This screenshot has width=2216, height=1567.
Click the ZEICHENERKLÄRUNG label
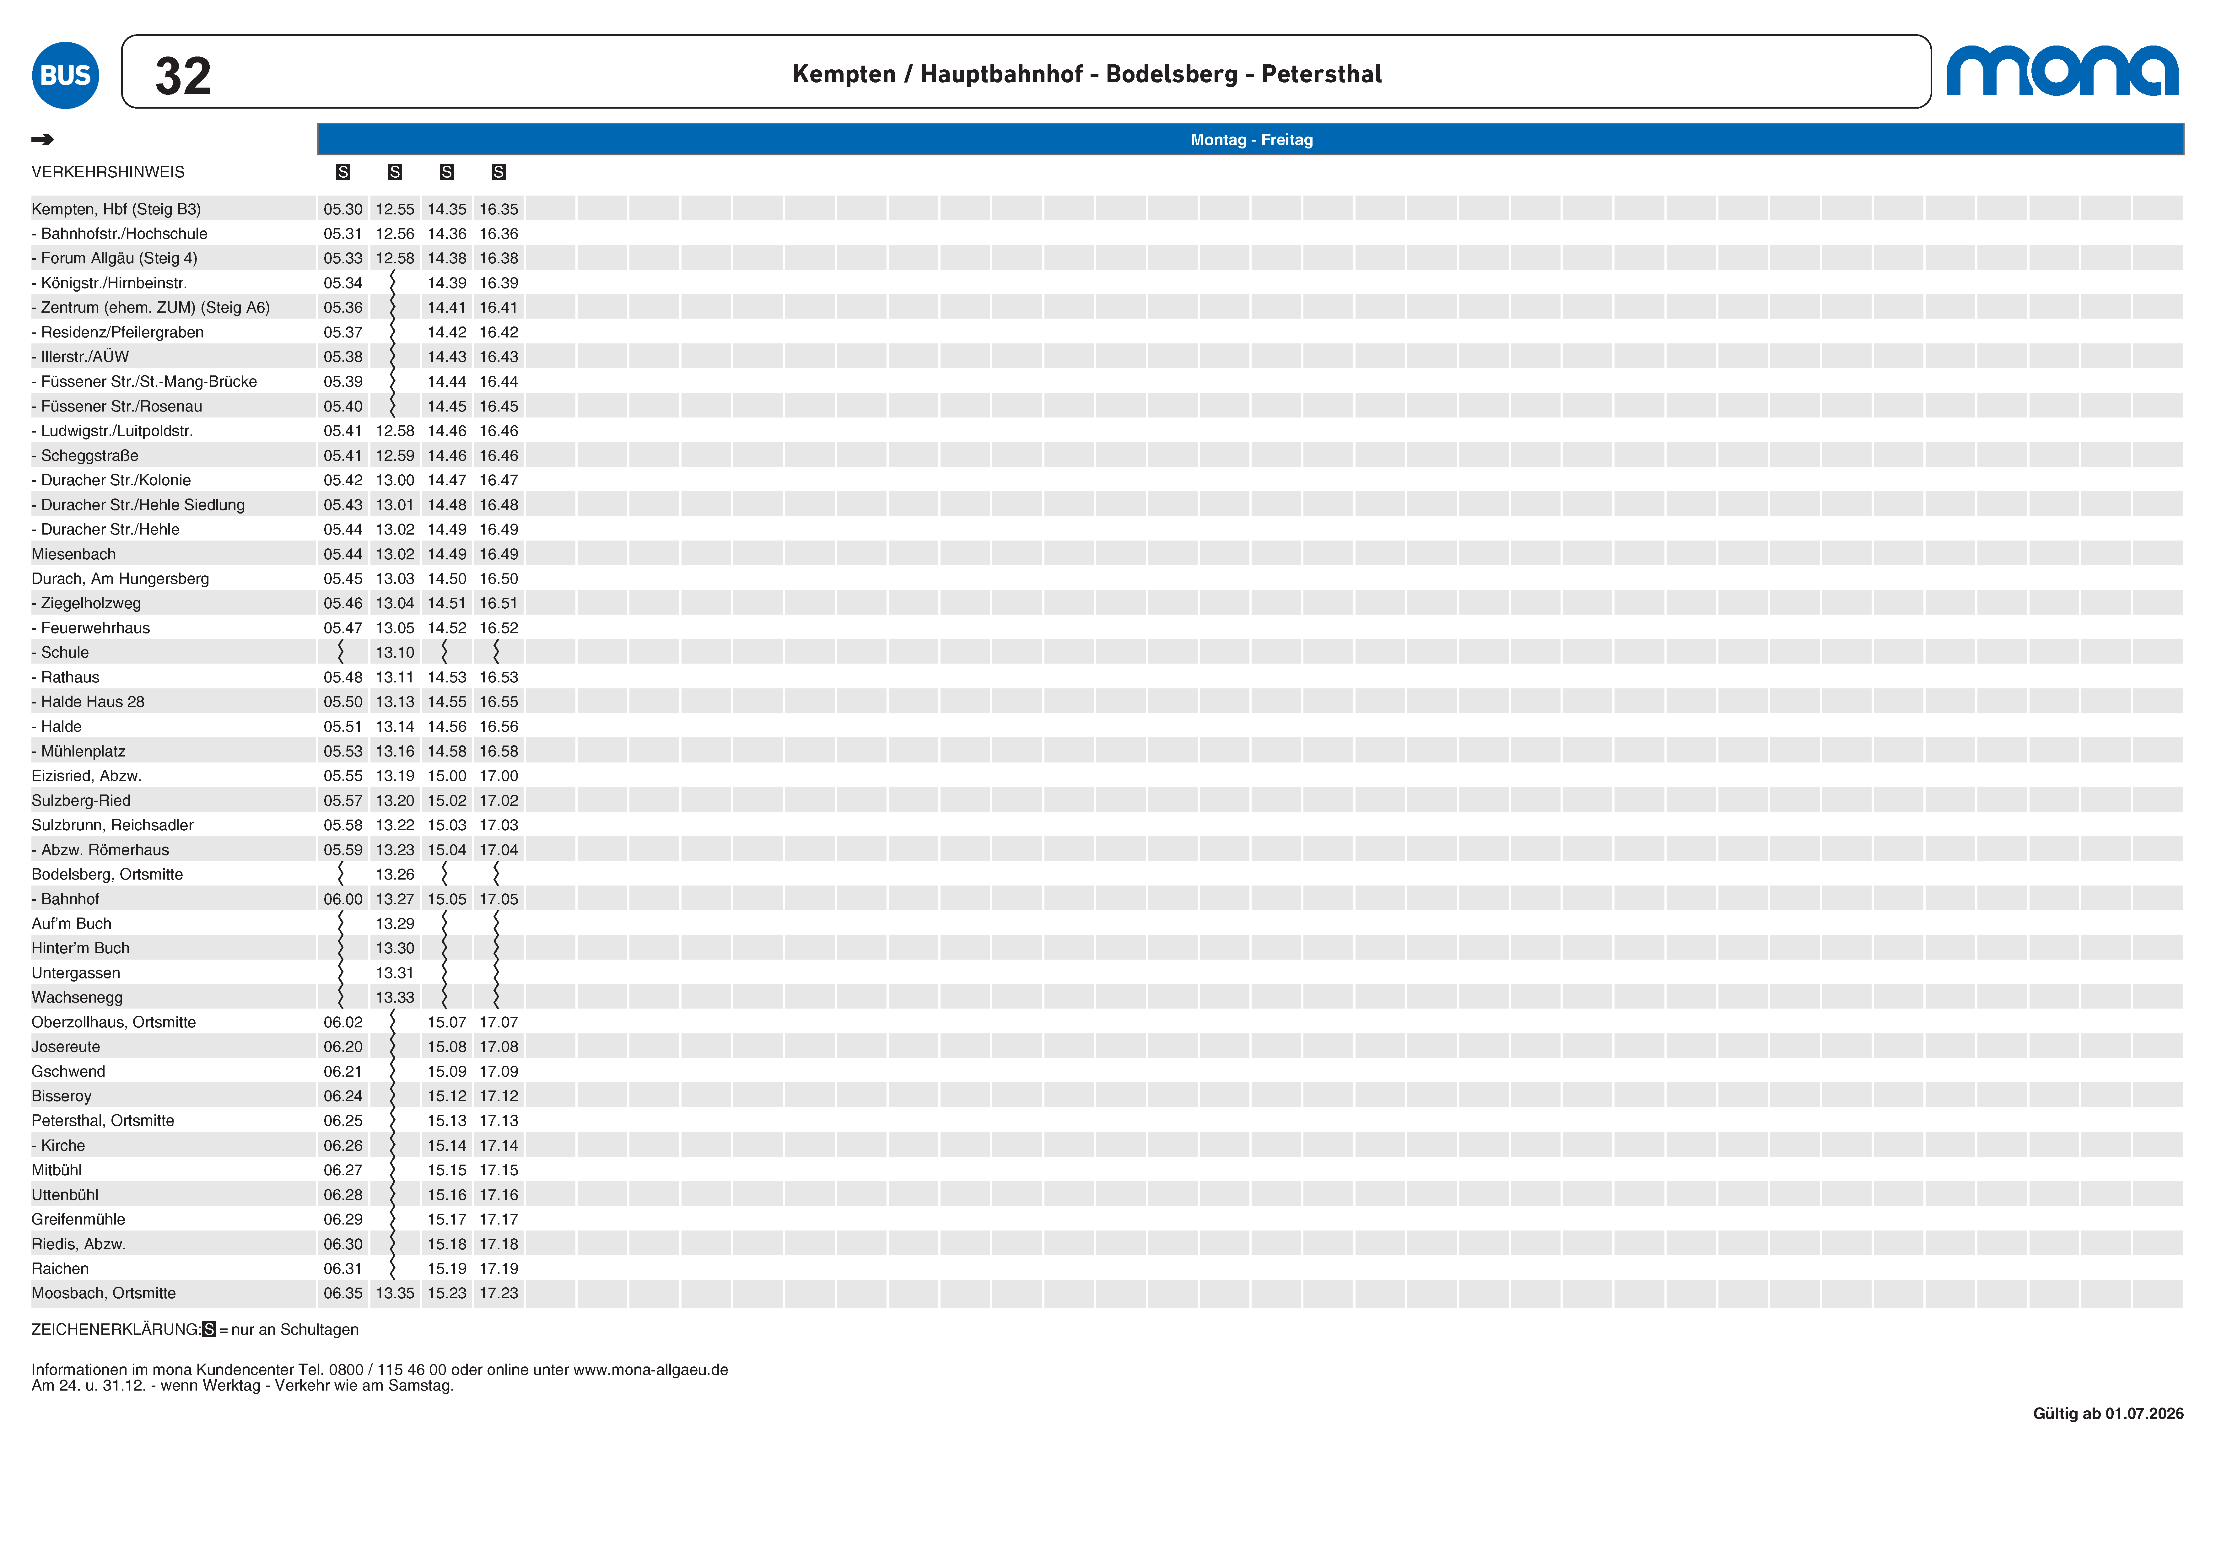116,1330
